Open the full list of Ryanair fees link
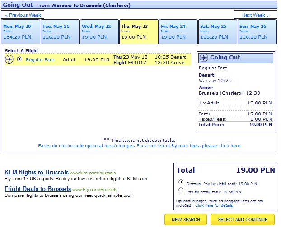The height and width of the screenshot is (227, 281). pos(139,146)
